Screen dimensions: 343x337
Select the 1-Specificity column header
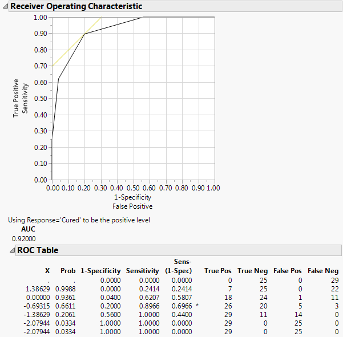[100, 271]
